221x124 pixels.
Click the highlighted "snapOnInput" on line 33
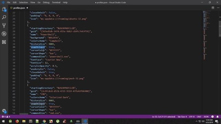pos(38,47)
